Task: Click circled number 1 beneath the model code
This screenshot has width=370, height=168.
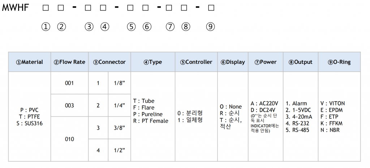Action: tap(46, 26)
